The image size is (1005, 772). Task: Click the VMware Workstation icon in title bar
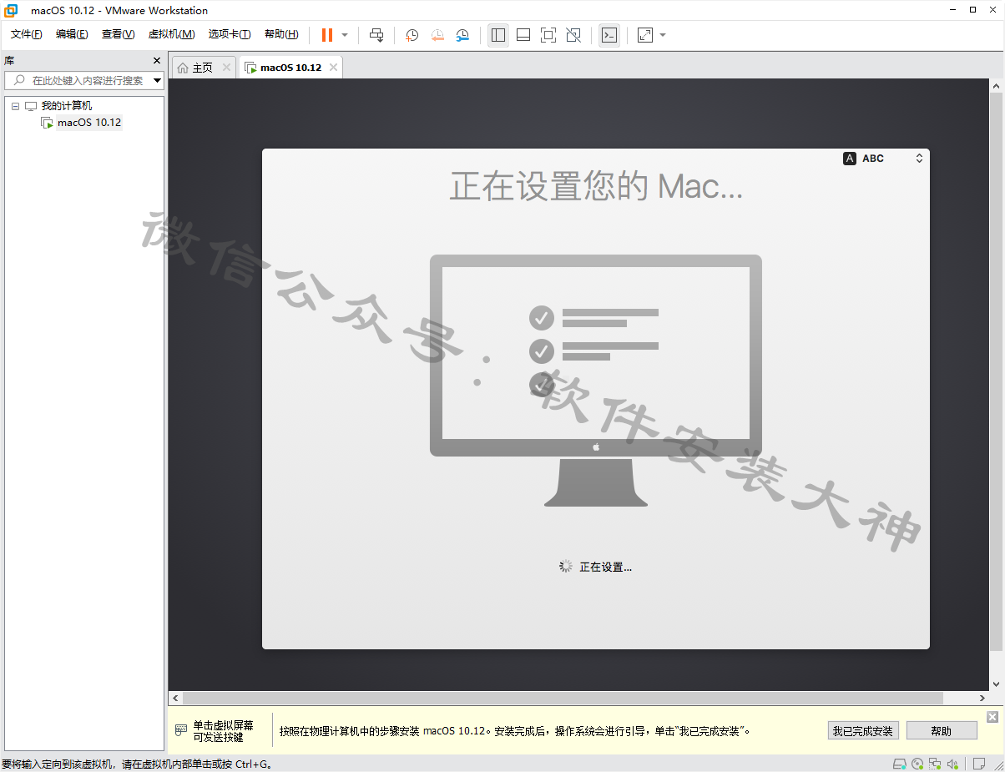coord(12,10)
